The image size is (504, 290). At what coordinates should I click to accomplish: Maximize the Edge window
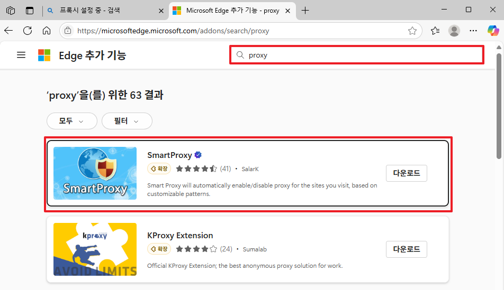[469, 10]
